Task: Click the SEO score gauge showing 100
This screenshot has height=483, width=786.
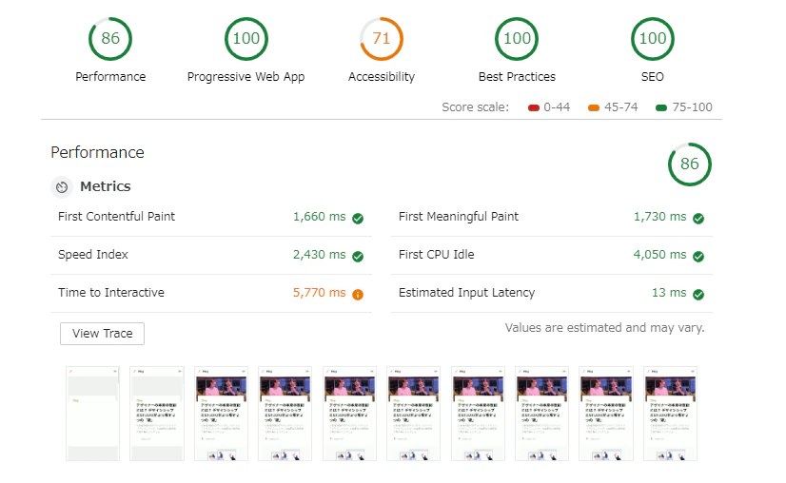Action: pos(653,39)
